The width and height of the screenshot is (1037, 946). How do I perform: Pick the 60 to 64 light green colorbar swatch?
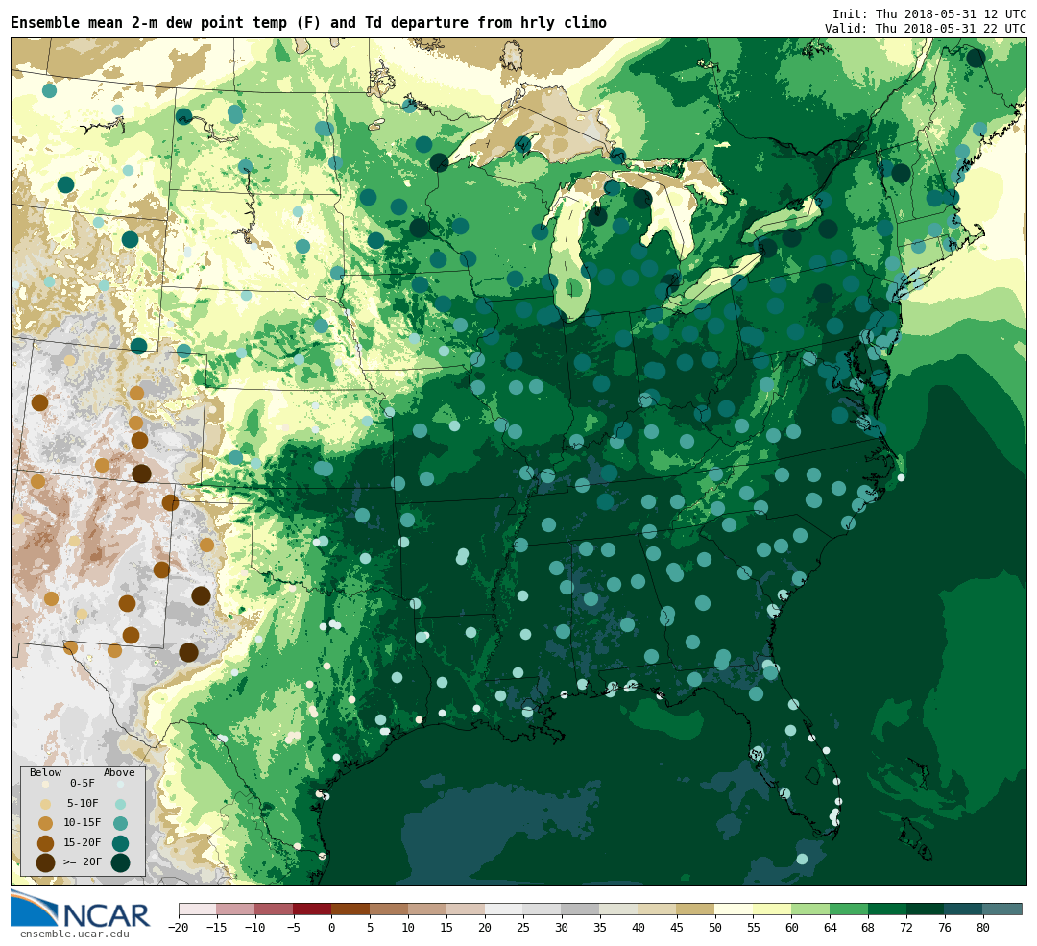tap(811, 909)
